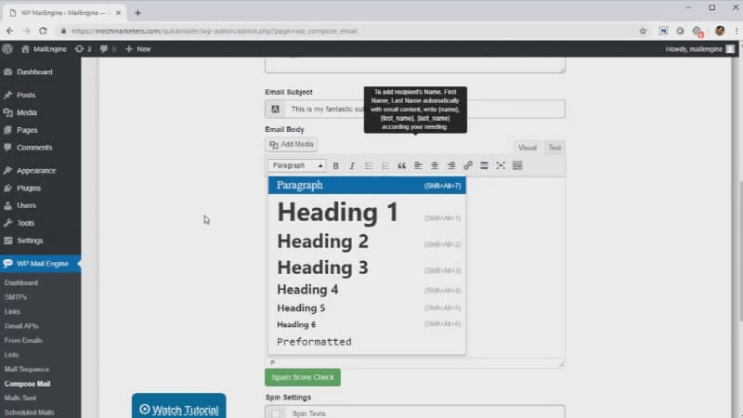Open the updates icon in admin bar
Screen dimensions: 743x418
(83, 49)
